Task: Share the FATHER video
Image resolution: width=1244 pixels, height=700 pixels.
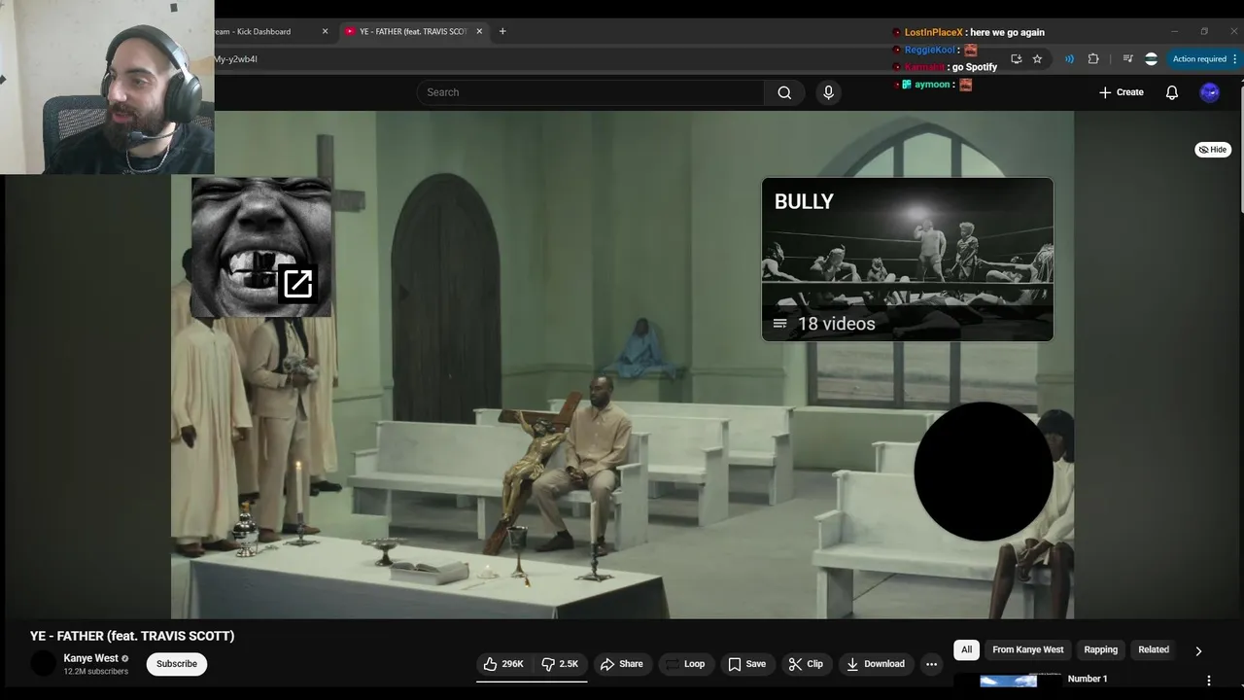Action: click(621, 664)
